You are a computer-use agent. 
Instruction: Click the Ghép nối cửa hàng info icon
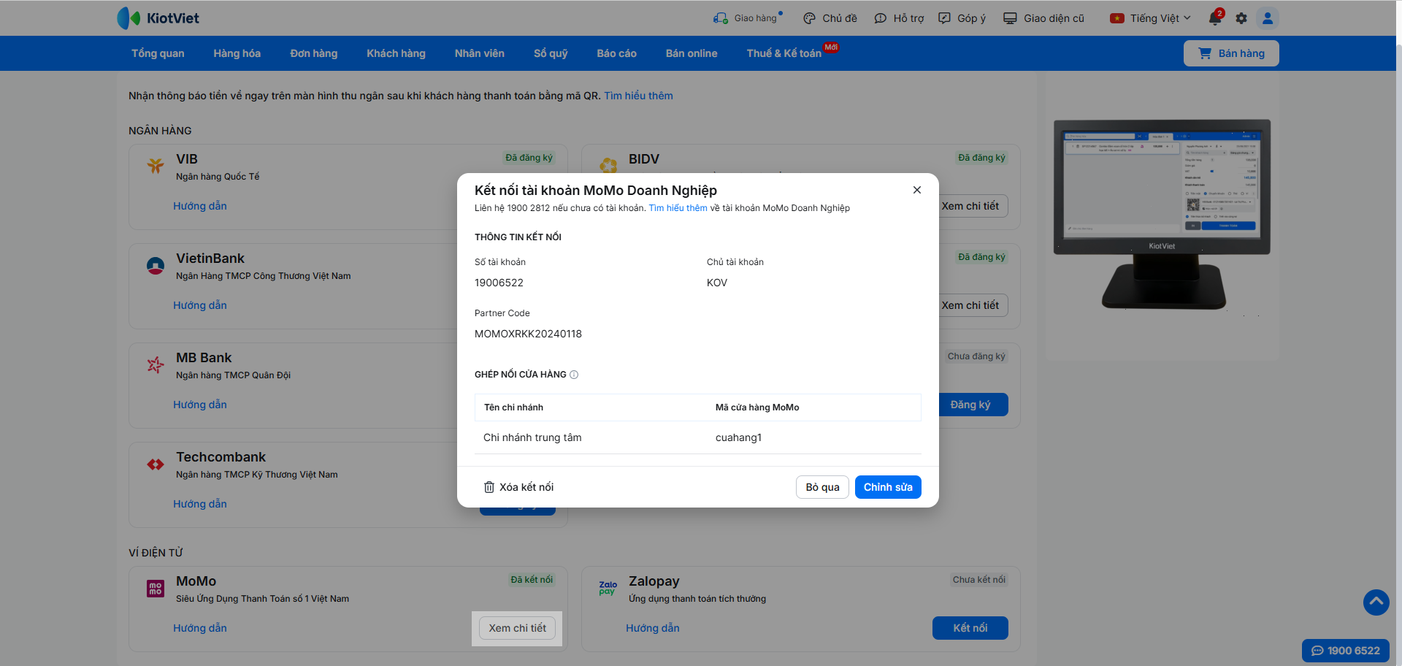pos(574,375)
